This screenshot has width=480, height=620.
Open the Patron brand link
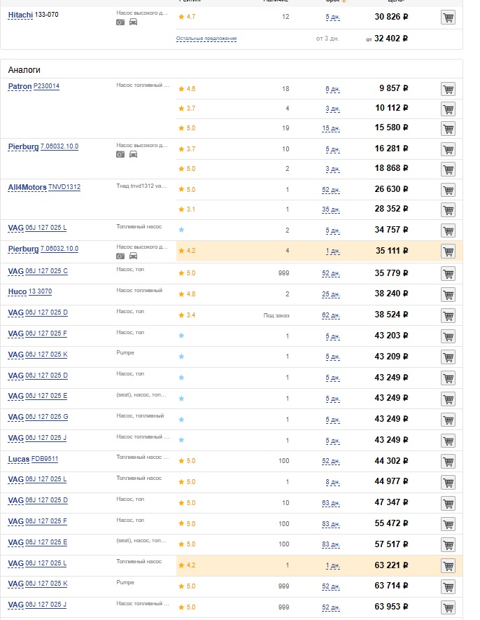[x=20, y=86]
